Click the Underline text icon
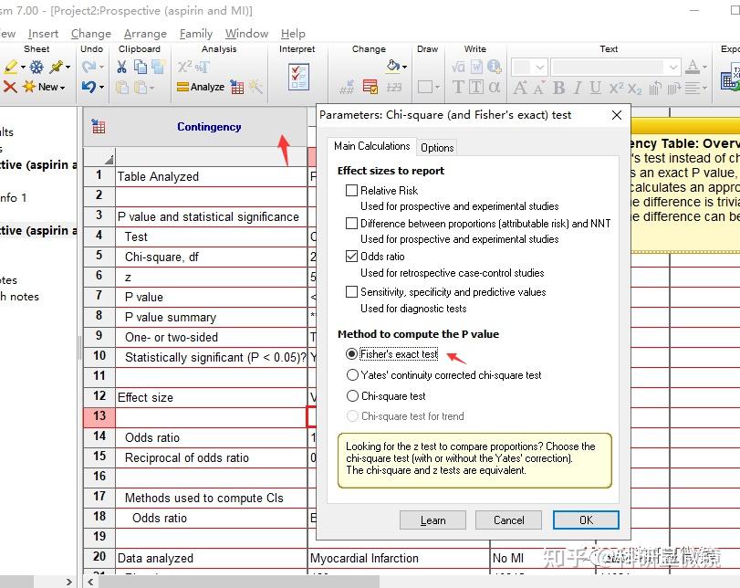This screenshot has width=740, height=588. (596, 88)
